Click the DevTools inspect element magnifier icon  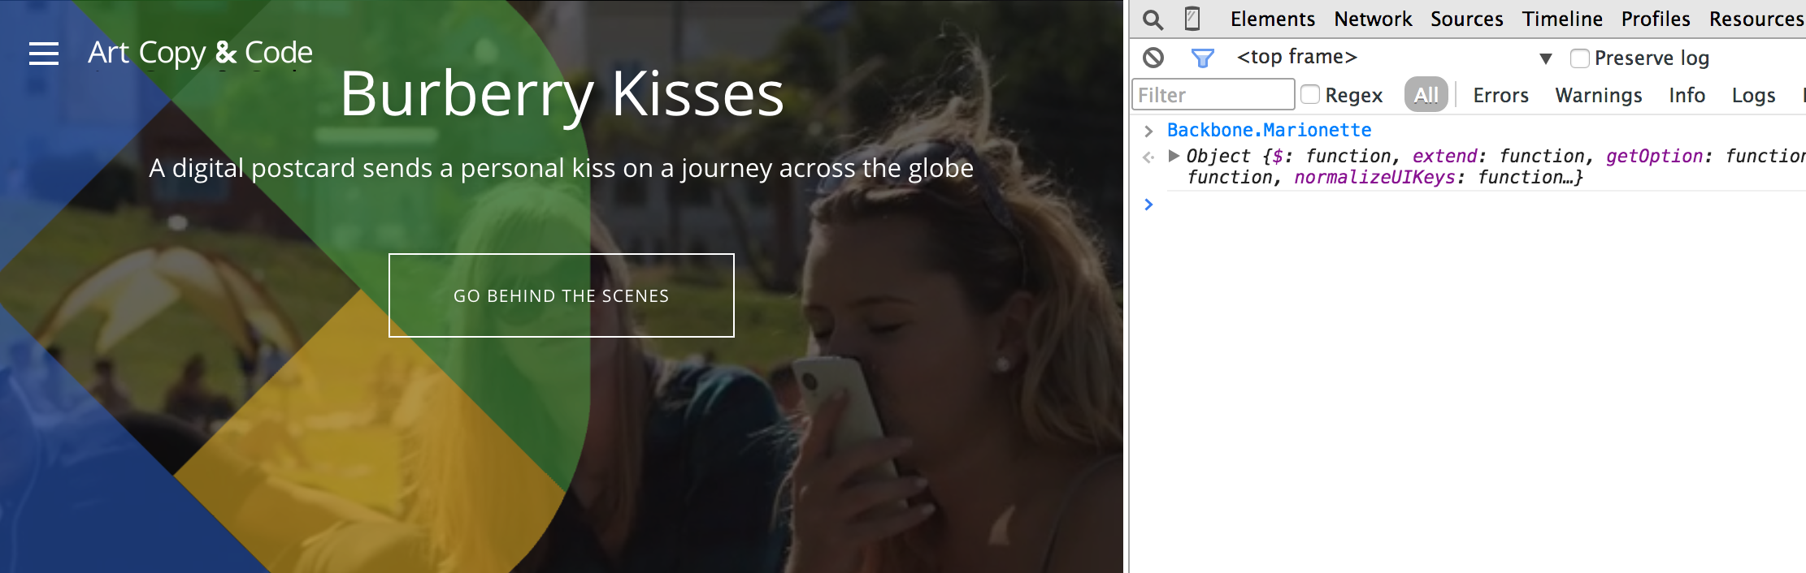click(1153, 19)
